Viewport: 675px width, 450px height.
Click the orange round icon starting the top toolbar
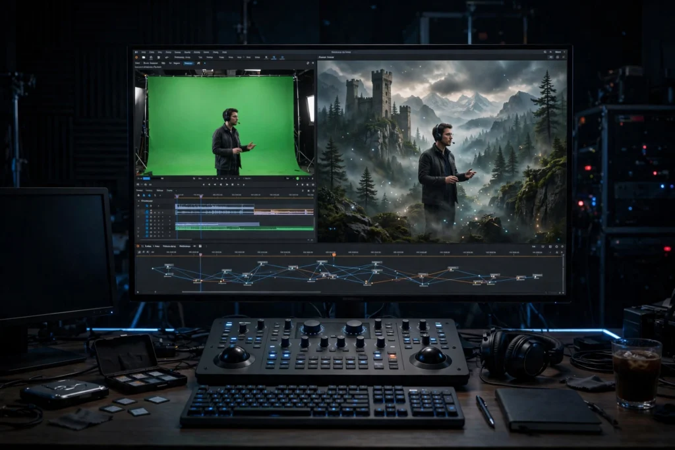pos(136,57)
